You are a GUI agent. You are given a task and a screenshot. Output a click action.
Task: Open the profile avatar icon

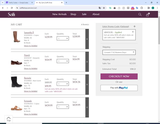click(153, 8)
